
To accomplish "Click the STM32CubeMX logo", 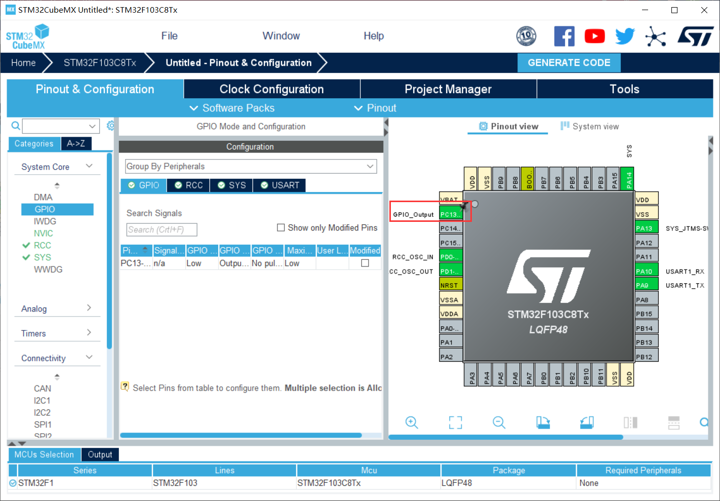I will (x=28, y=36).
